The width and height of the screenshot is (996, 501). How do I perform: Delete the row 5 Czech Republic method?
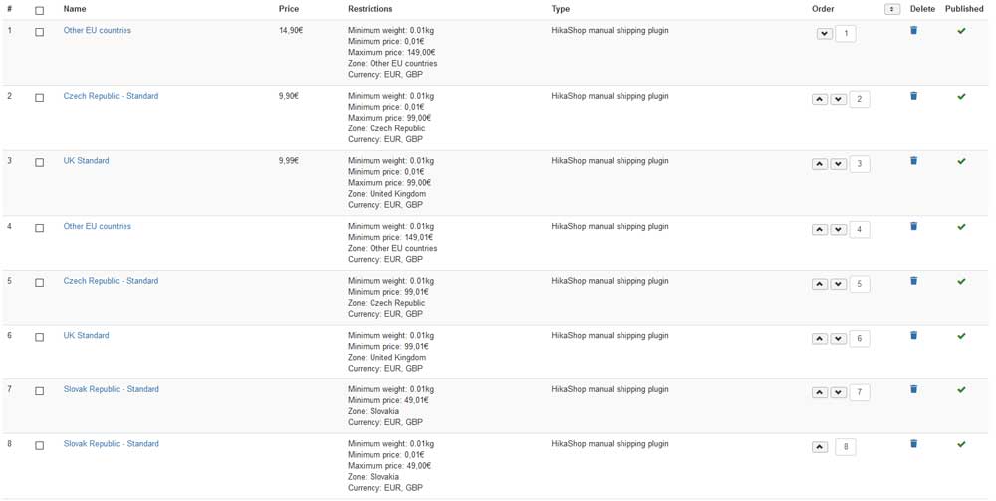[x=913, y=281]
